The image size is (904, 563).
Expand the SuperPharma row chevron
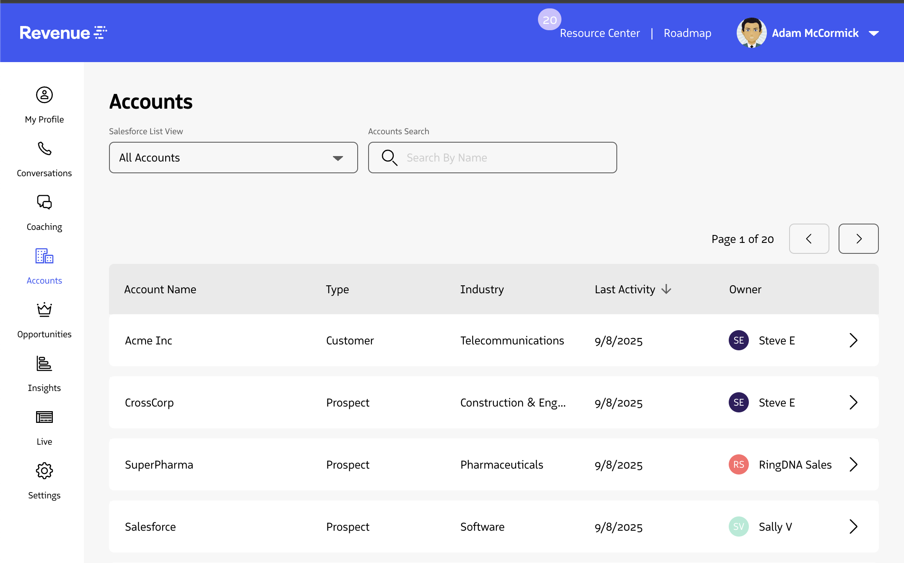coord(853,464)
